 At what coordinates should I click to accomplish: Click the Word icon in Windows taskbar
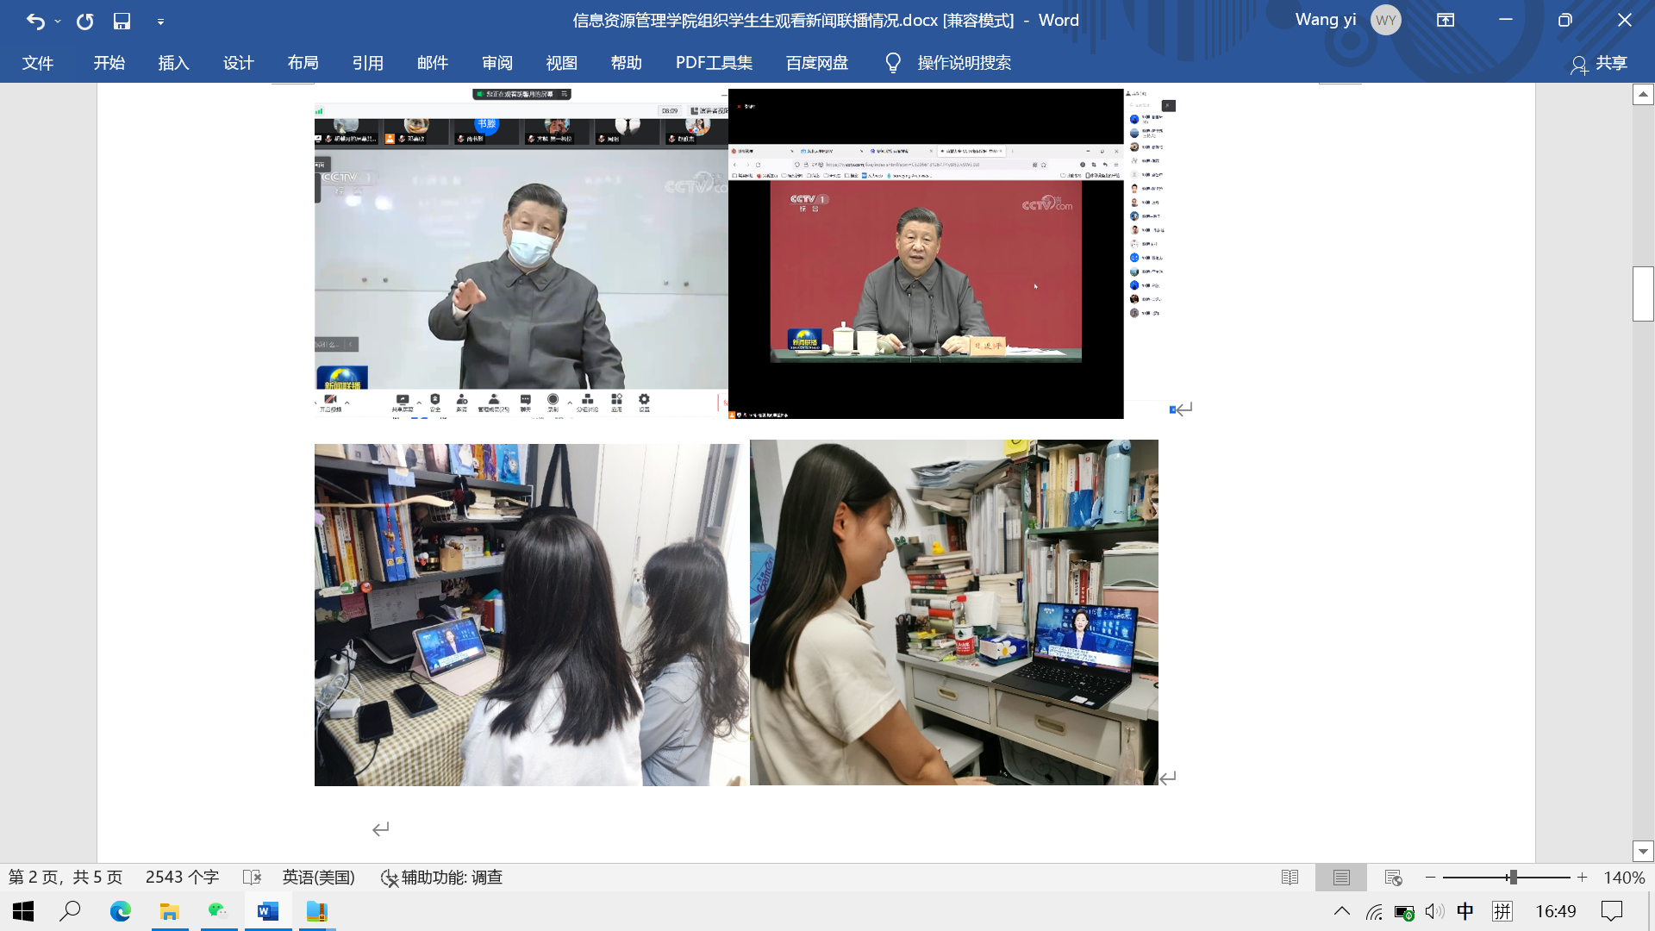267,909
